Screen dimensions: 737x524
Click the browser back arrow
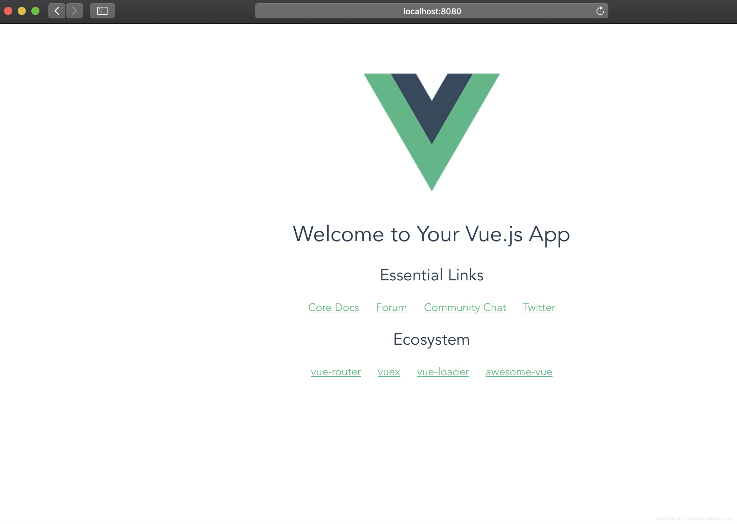coord(57,11)
